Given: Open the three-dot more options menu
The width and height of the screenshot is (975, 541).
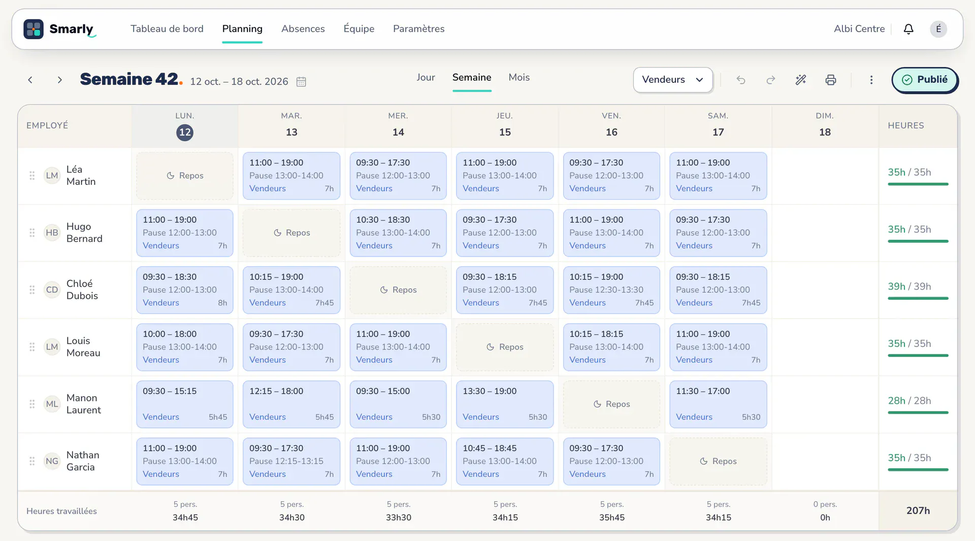Looking at the screenshot, I should 871,80.
